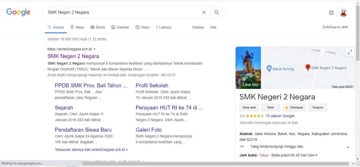Open the Perayaan HUT RI ke 74 sitelink
This screenshot has width=360, height=167.
[x=169, y=108]
